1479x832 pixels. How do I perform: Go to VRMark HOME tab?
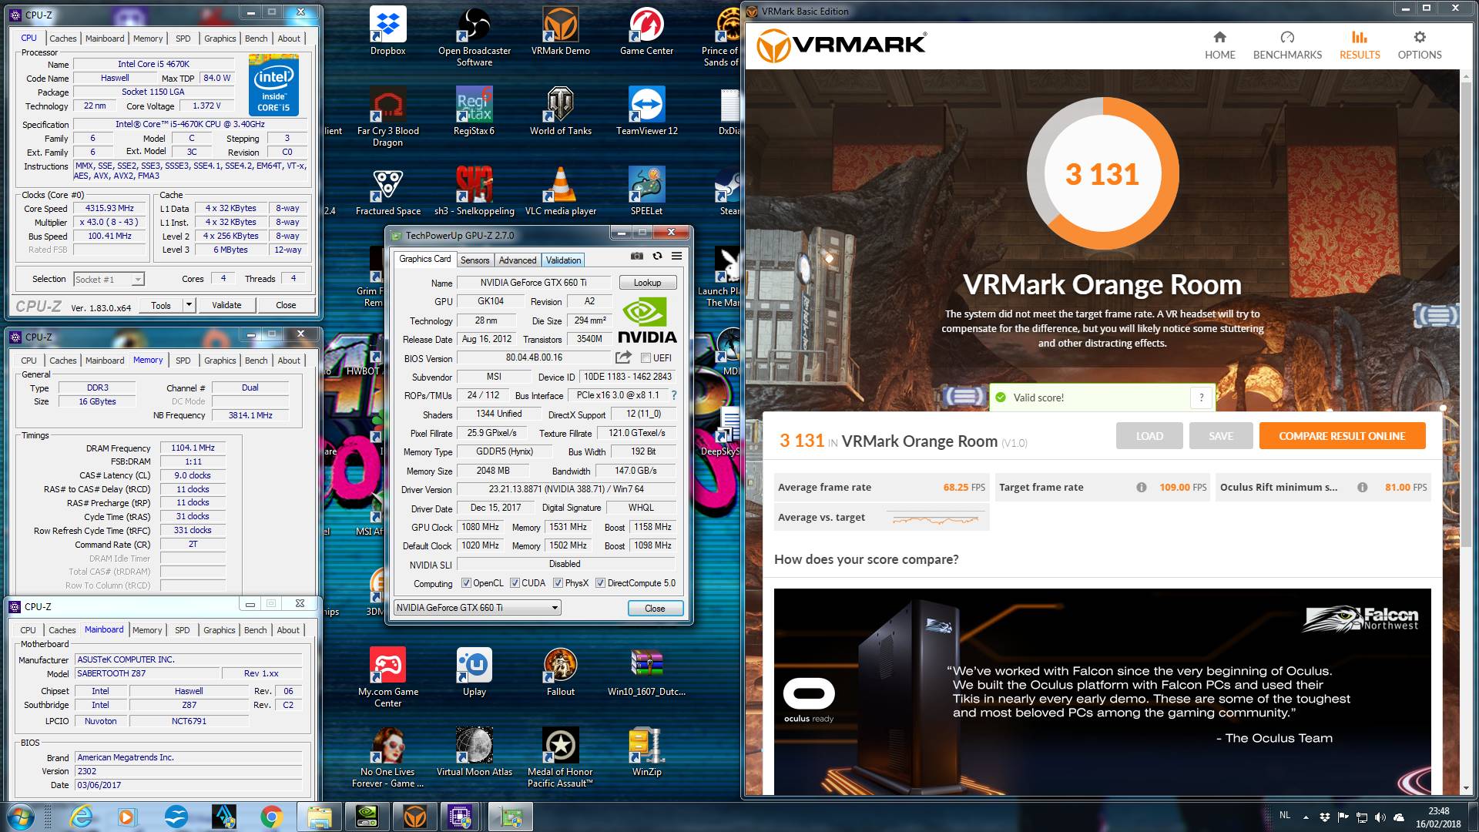[1219, 45]
